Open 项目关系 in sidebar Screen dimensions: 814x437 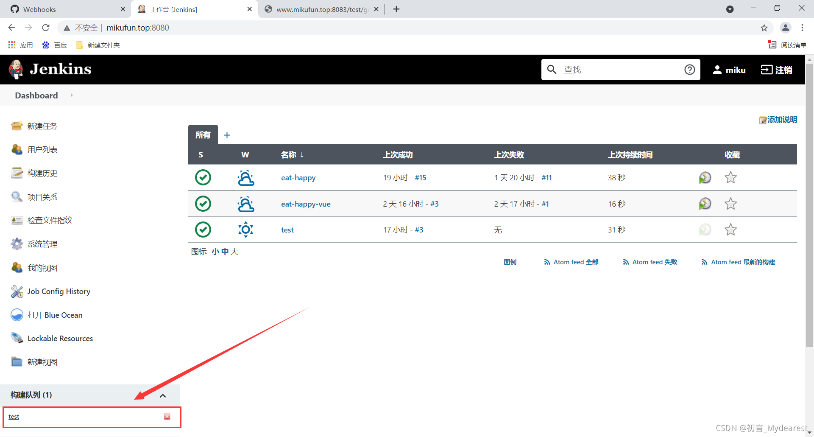click(42, 197)
